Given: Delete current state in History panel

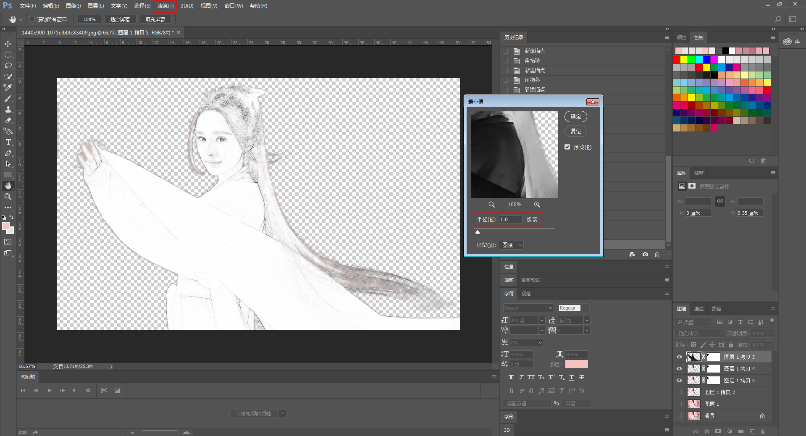Looking at the screenshot, I should point(657,255).
